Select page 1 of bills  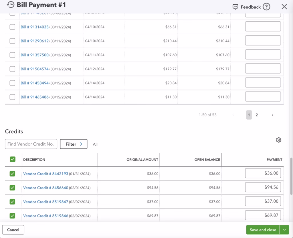(249, 115)
